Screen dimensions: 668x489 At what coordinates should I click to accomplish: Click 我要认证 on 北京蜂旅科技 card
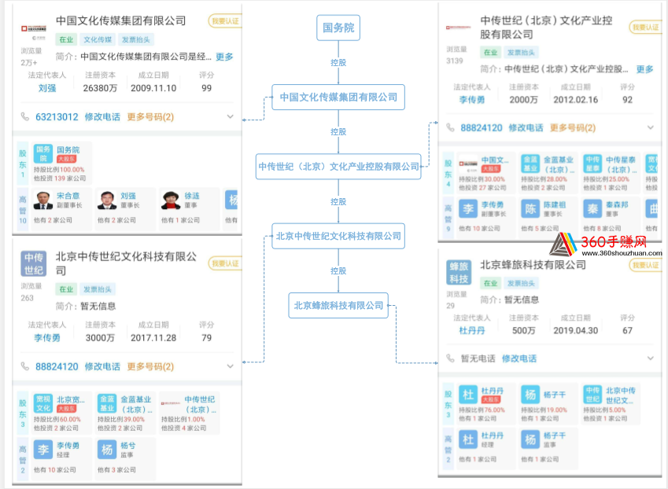pyautogui.click(x=646, y=265)
